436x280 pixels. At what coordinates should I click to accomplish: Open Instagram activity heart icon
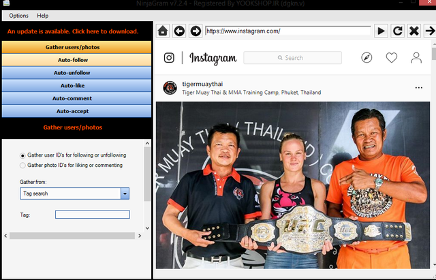(392, 57)
